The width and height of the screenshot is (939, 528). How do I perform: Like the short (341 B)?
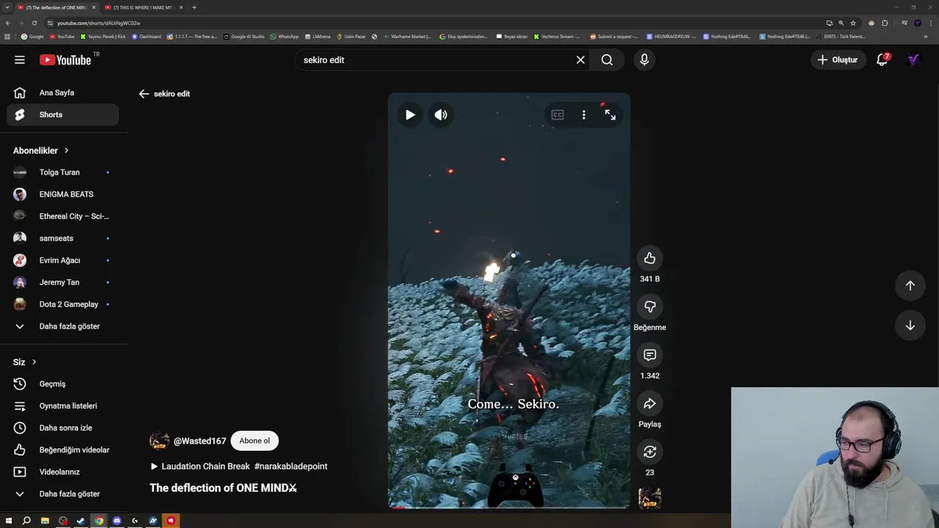650,258
